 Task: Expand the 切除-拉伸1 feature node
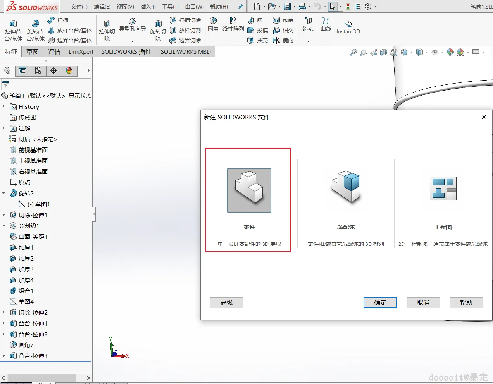point(4,215)
